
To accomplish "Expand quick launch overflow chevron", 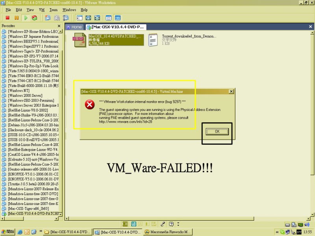I will click(41, 231).
